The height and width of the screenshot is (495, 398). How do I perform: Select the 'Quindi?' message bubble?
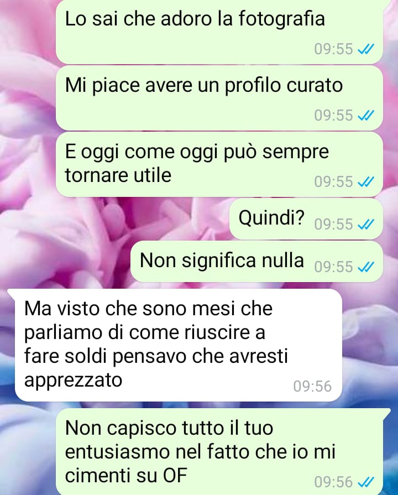(306, 219)
